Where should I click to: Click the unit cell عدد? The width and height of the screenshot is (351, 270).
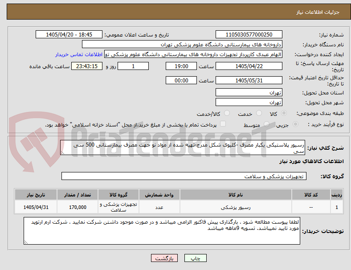159,207
